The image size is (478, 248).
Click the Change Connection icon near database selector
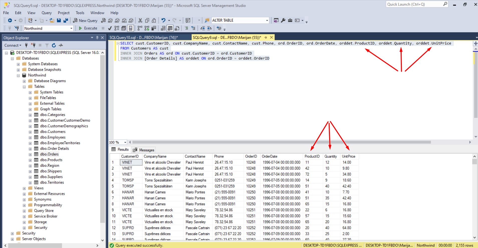tap(17, 28)
